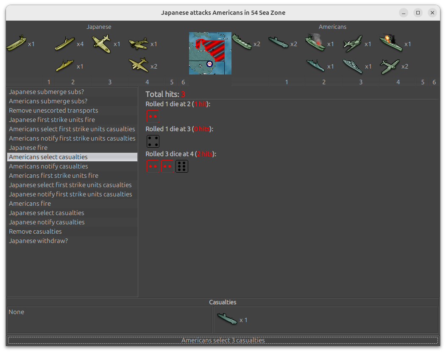The height and width of the screenshot is (353, 446).
Task: Click the submarine icon in Casualties panel
Action: 227,319
